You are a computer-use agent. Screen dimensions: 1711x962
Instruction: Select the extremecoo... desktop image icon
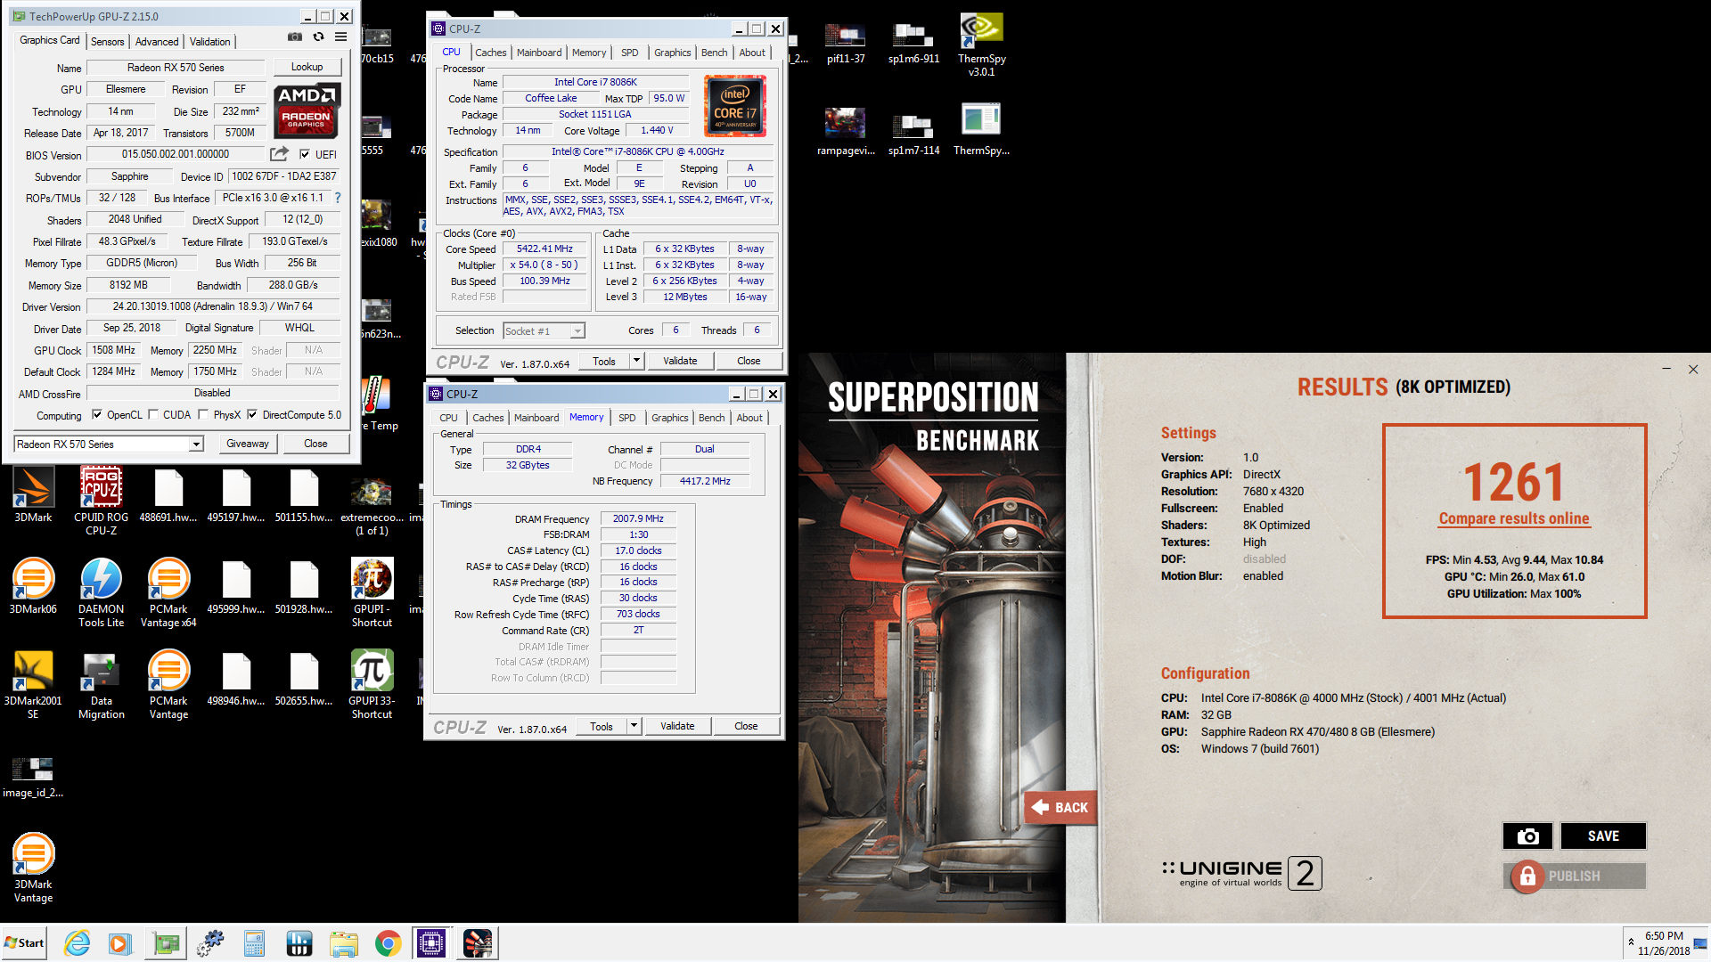tap(372, 505)
